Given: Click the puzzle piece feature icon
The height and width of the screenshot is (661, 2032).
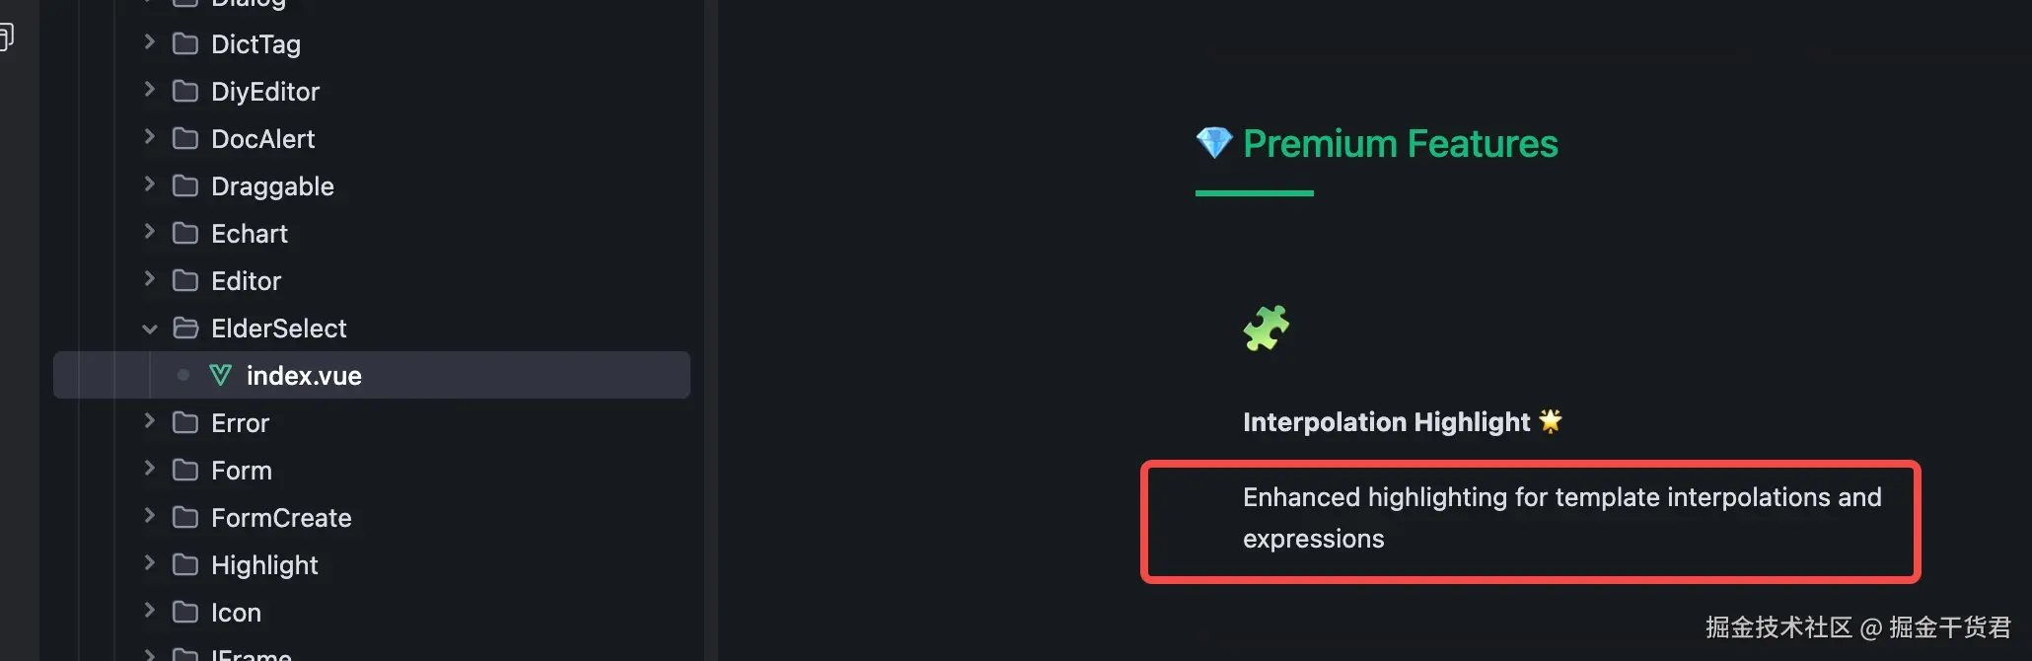Looking at the screenshot, I should 1266,328.
